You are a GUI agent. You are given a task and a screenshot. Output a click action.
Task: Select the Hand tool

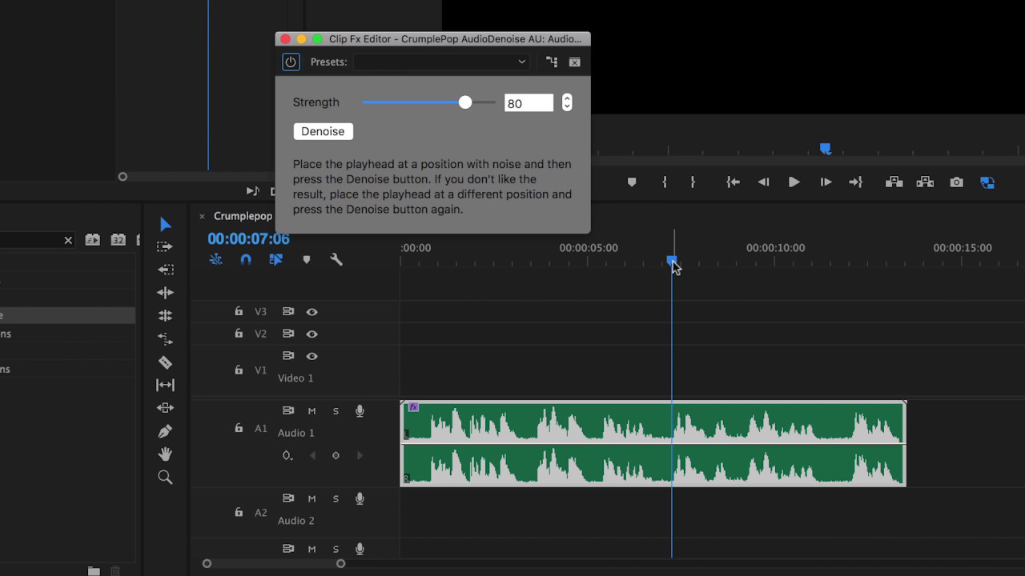[165, 454]
